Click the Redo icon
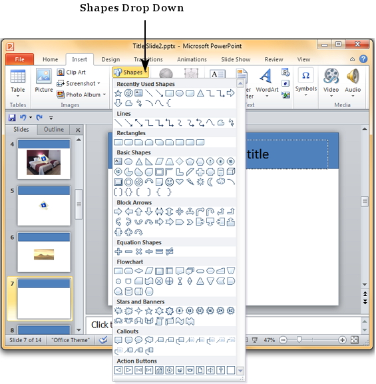Screen dimensions: 376x384 (39, 118)
